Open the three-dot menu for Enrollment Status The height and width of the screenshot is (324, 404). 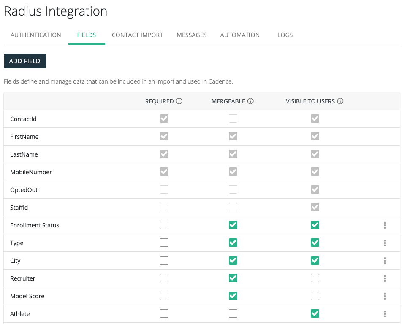(x=385, y=225)
